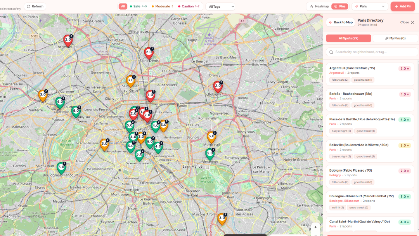The width and height of the screenshot is (419, 236).
Task: Open Belleville (Boulevard de la Villette) entry
Action: pos(370,151)
